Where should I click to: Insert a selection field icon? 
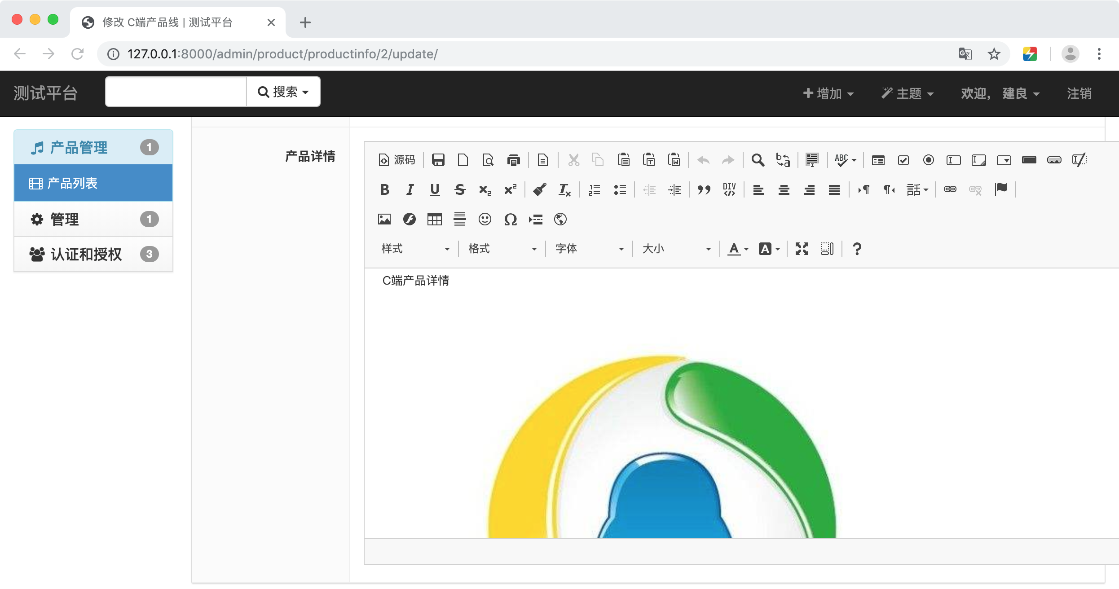[x=1004, y=160]
